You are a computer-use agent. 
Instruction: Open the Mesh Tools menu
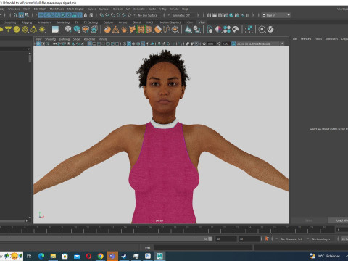(x=57, y=9)
